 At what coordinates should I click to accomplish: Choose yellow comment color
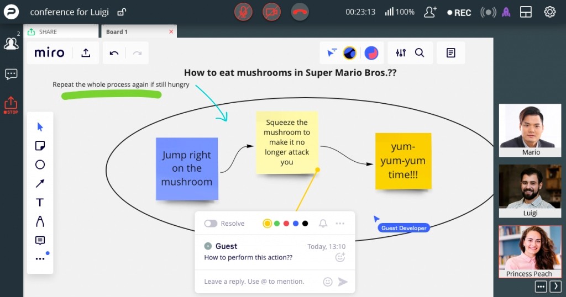(267, 224)
